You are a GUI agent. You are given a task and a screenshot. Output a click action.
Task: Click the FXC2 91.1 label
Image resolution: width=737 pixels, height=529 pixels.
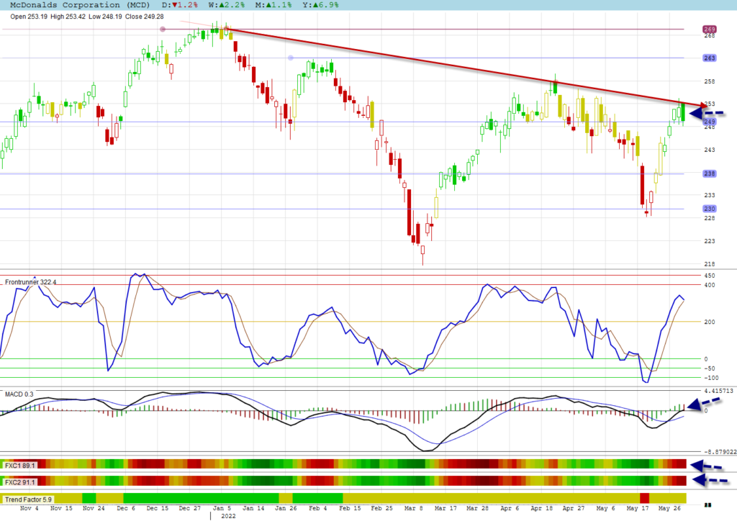[x=19, y=482]
